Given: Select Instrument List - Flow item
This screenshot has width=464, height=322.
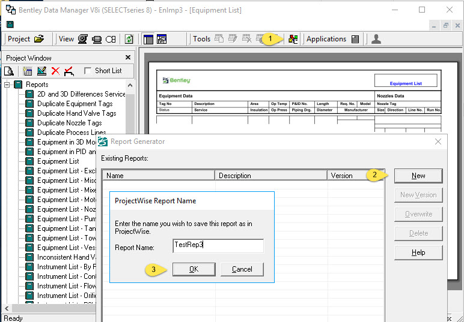Looking at the screenshot, I should coord(66,286).
